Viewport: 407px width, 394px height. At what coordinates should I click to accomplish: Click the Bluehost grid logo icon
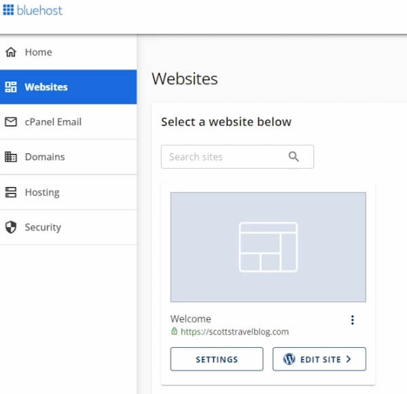pos(8,10)
